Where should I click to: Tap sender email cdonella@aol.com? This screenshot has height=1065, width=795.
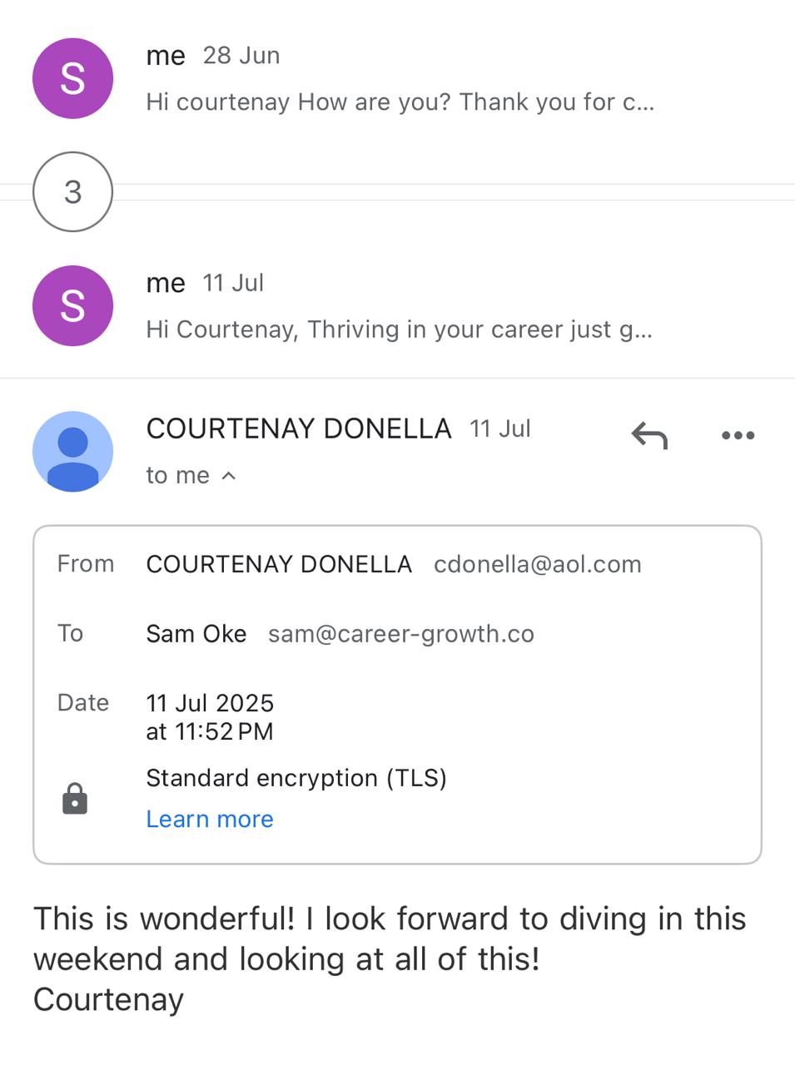pos(538,565)
